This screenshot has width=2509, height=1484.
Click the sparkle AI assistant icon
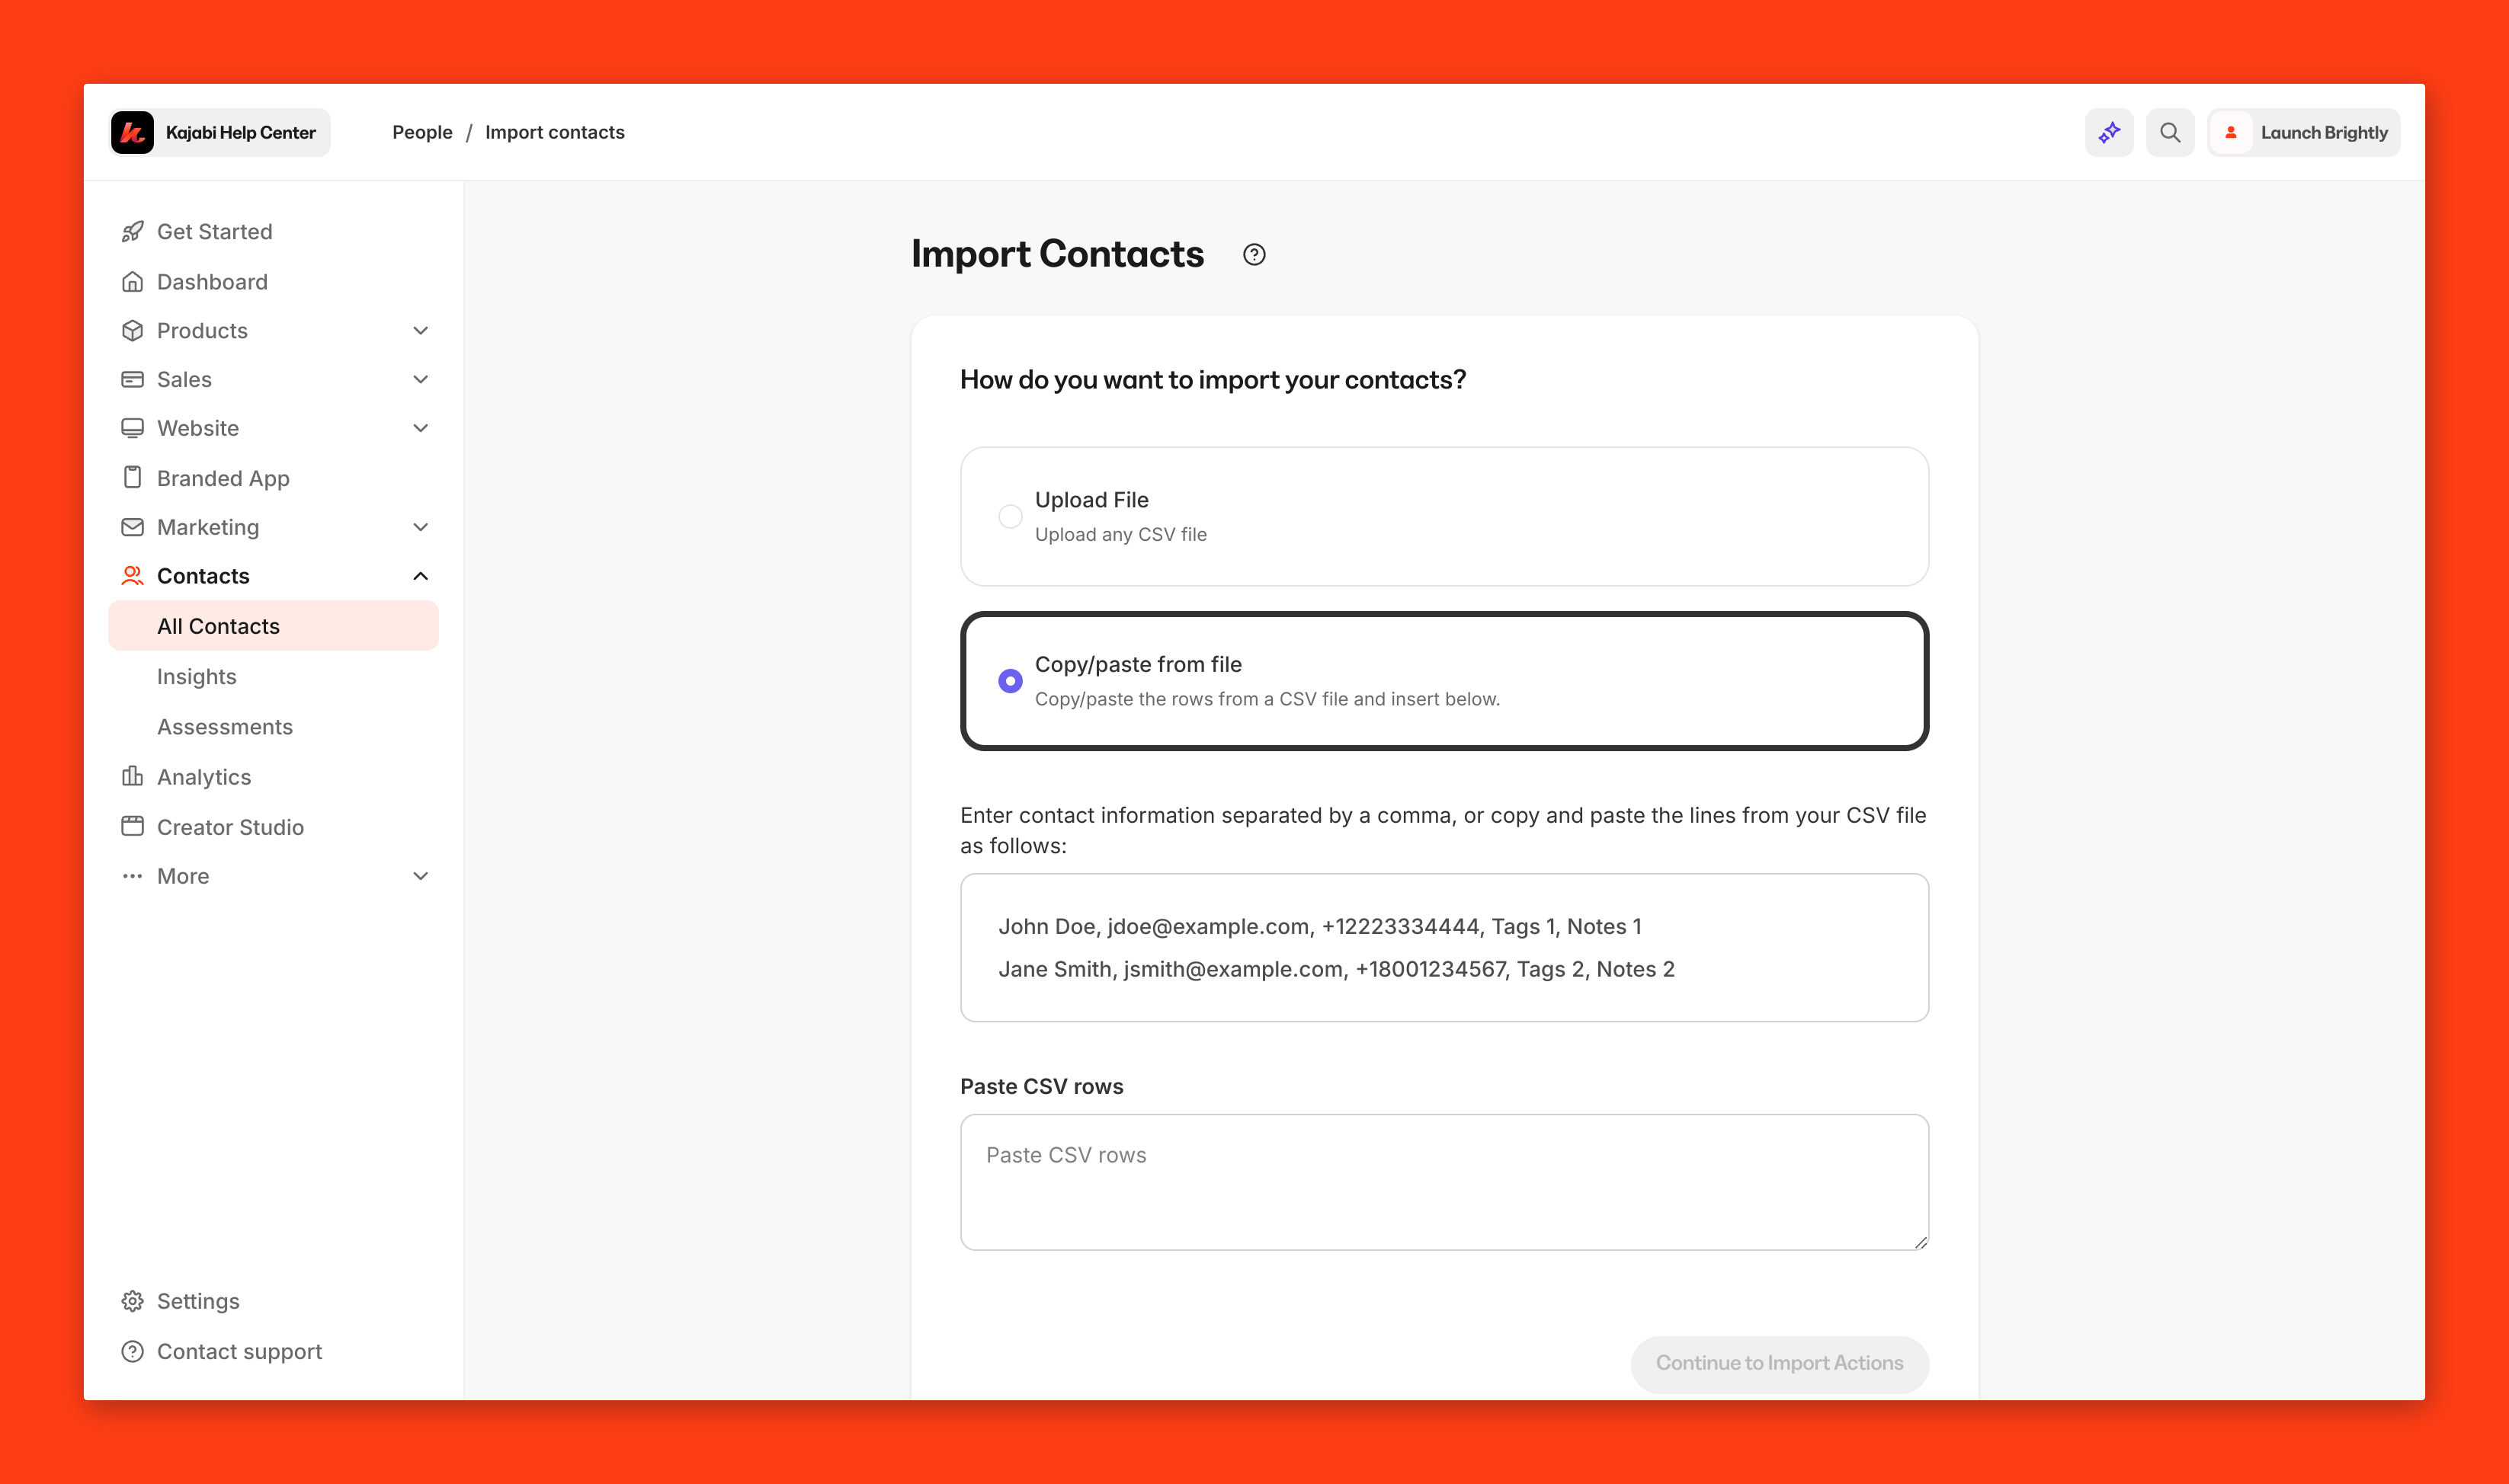(2109, 132)
